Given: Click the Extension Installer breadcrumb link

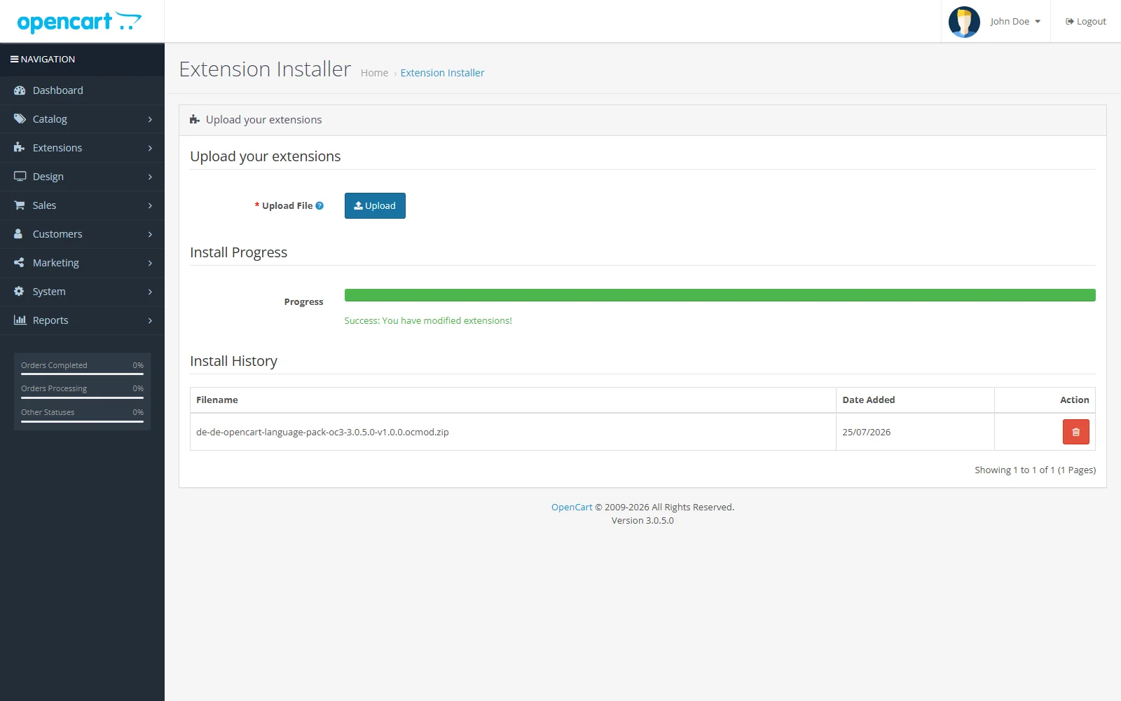Looking at the screenshot, I should coord(442,73).
